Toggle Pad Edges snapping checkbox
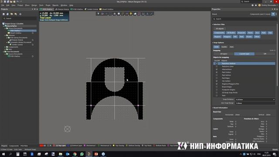279x157 pixels. [217, 78]
